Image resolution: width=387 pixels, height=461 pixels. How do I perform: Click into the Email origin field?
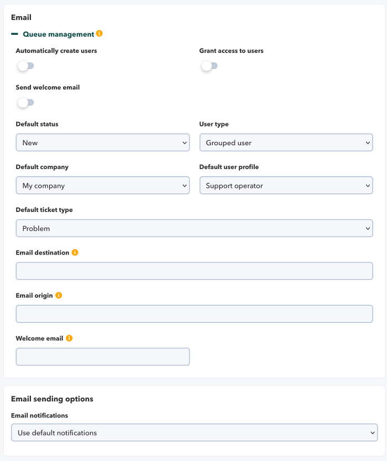194,314
